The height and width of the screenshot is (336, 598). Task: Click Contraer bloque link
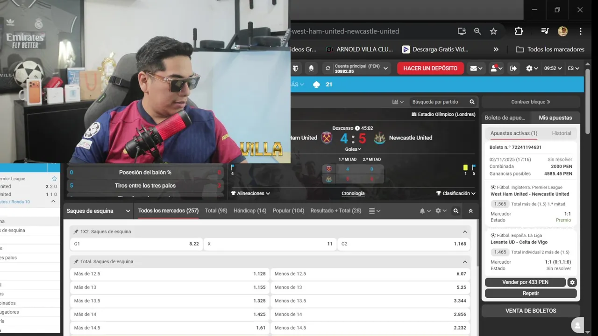point(531,102)
